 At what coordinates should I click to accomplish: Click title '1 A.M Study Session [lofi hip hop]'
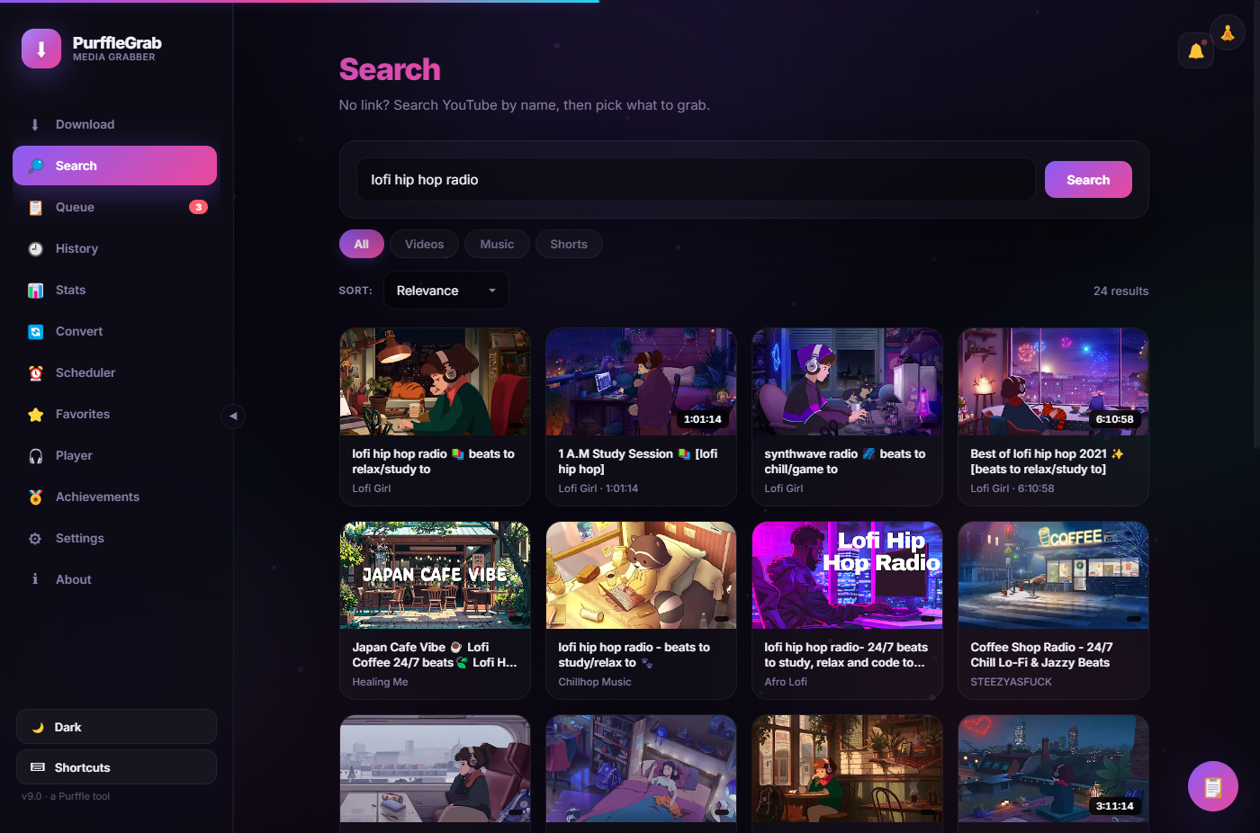pos(638,461)
